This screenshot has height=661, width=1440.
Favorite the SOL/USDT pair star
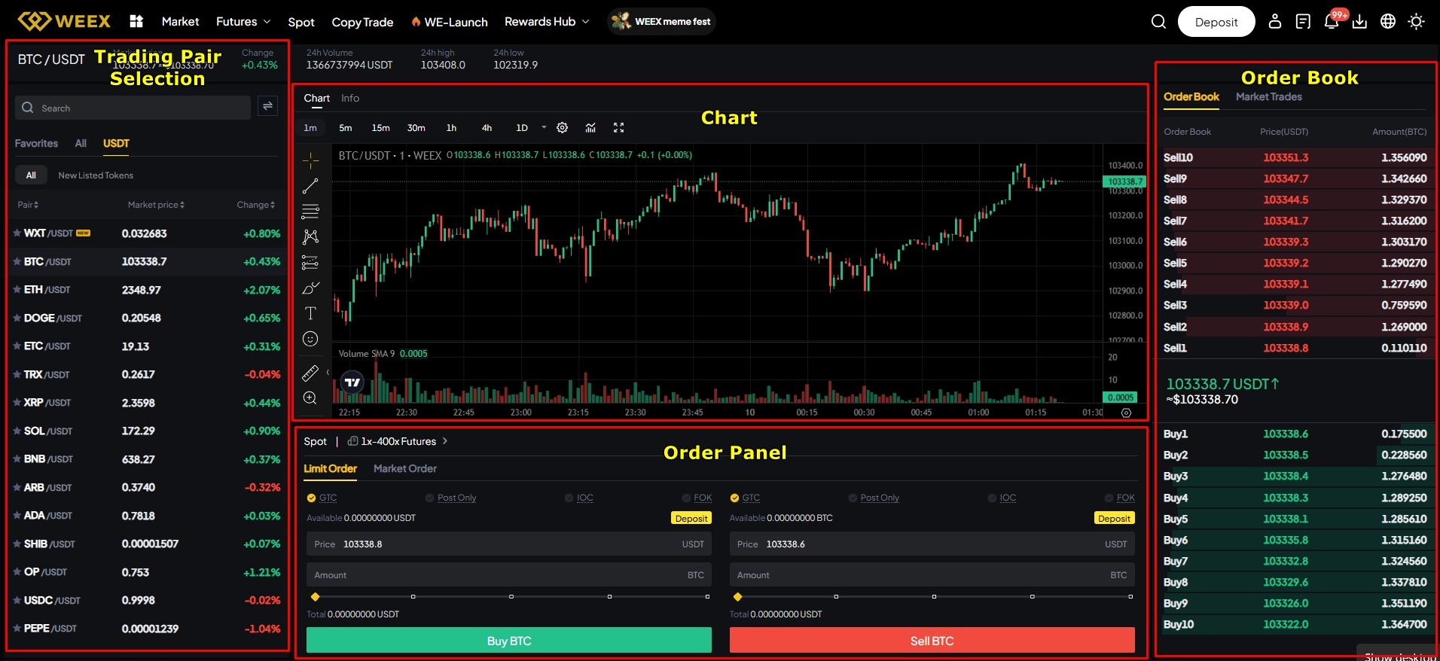(17, 431)
